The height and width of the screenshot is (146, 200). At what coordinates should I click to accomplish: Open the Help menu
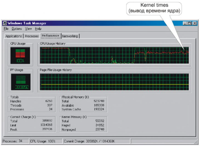point(38,29)
